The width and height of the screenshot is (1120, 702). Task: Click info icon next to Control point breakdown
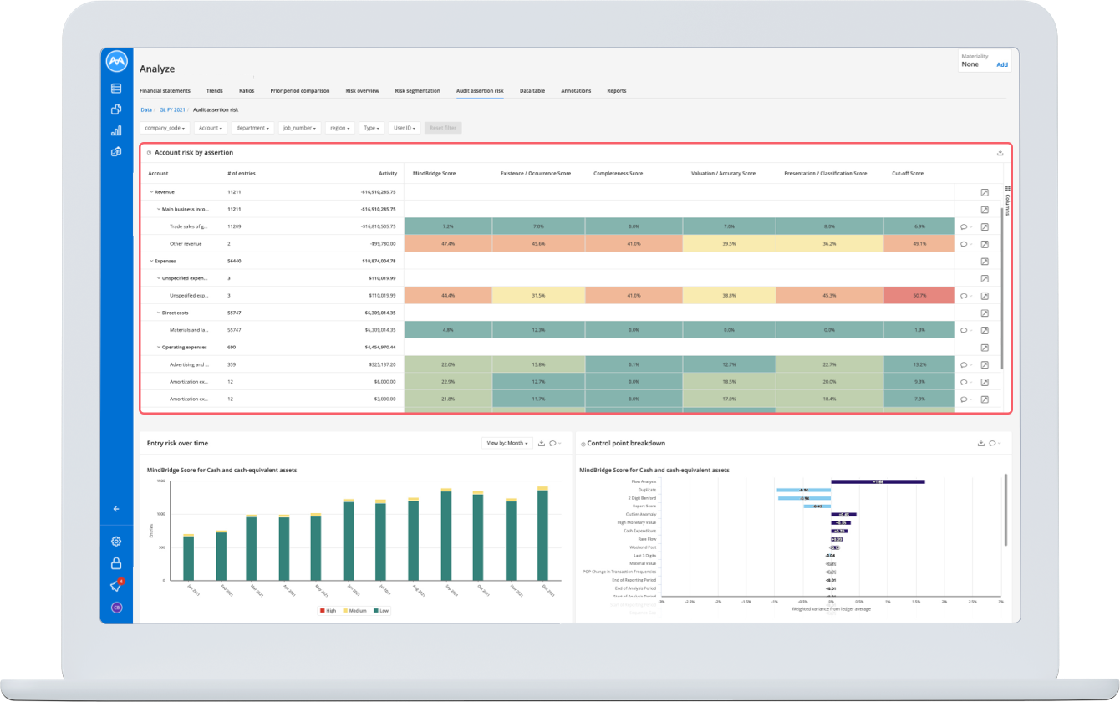tap(583, 444)
